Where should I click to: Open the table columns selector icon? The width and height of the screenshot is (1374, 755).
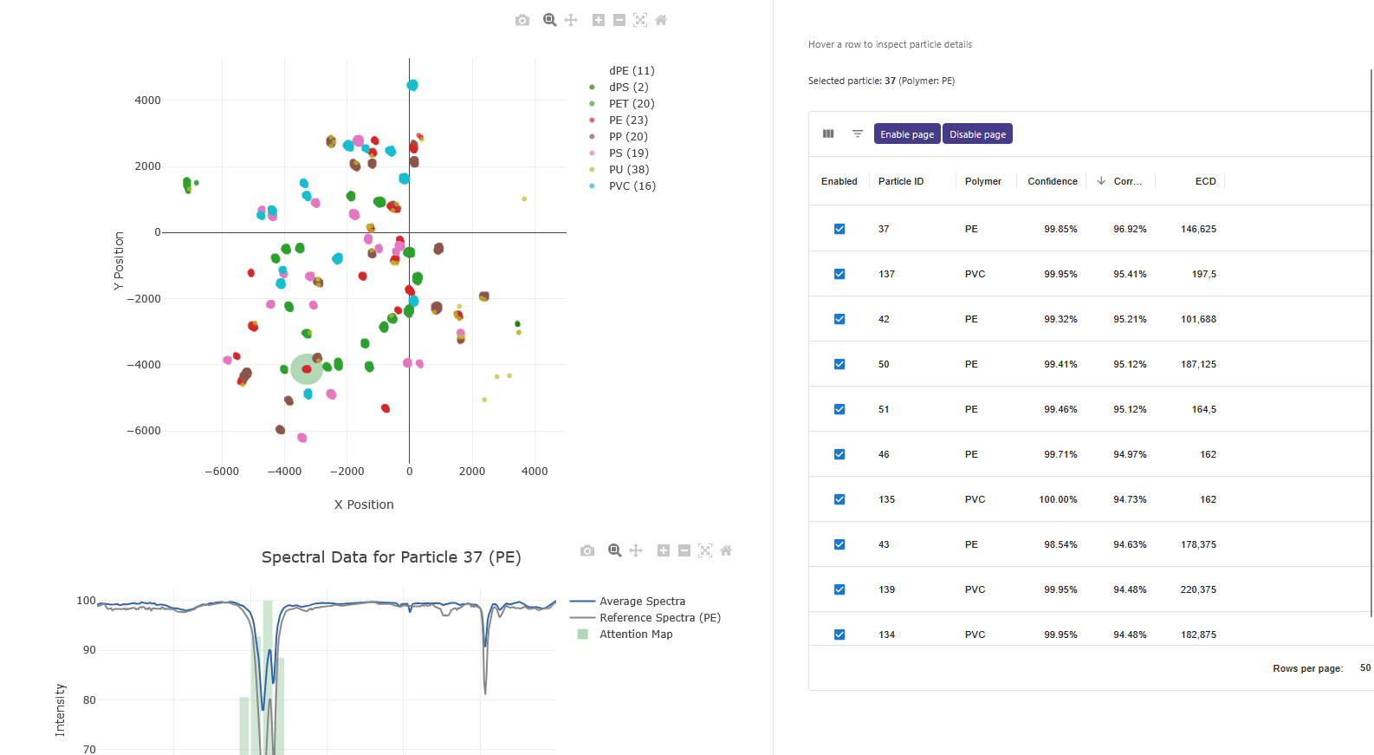click(828, 133)
